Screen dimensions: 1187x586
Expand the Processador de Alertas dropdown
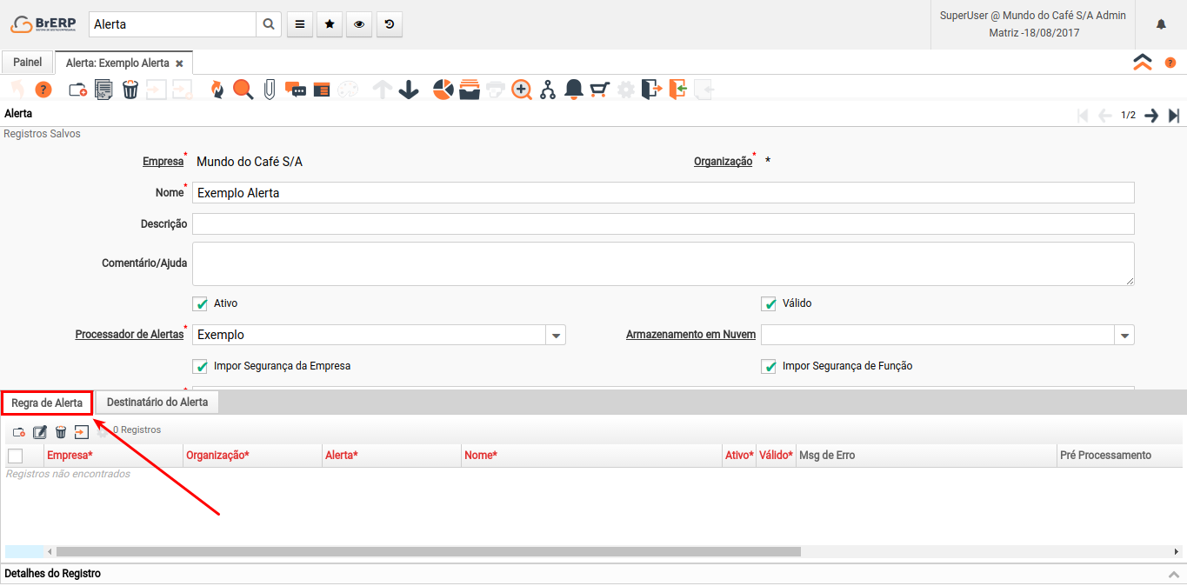point(556,335)
